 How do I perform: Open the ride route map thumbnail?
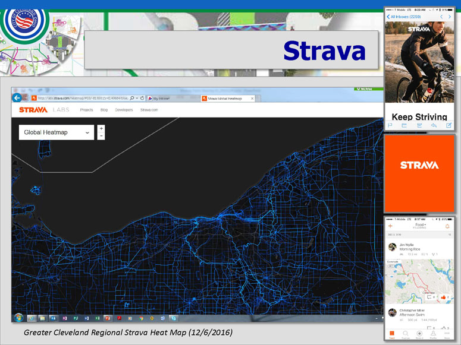click(419, 281)
